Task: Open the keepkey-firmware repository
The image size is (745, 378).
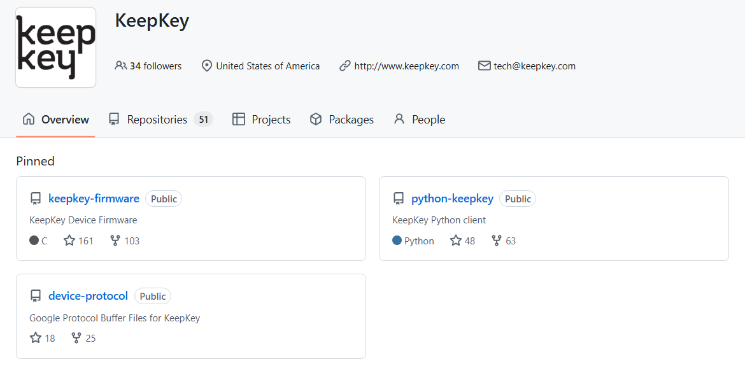Action: (94, 199)
